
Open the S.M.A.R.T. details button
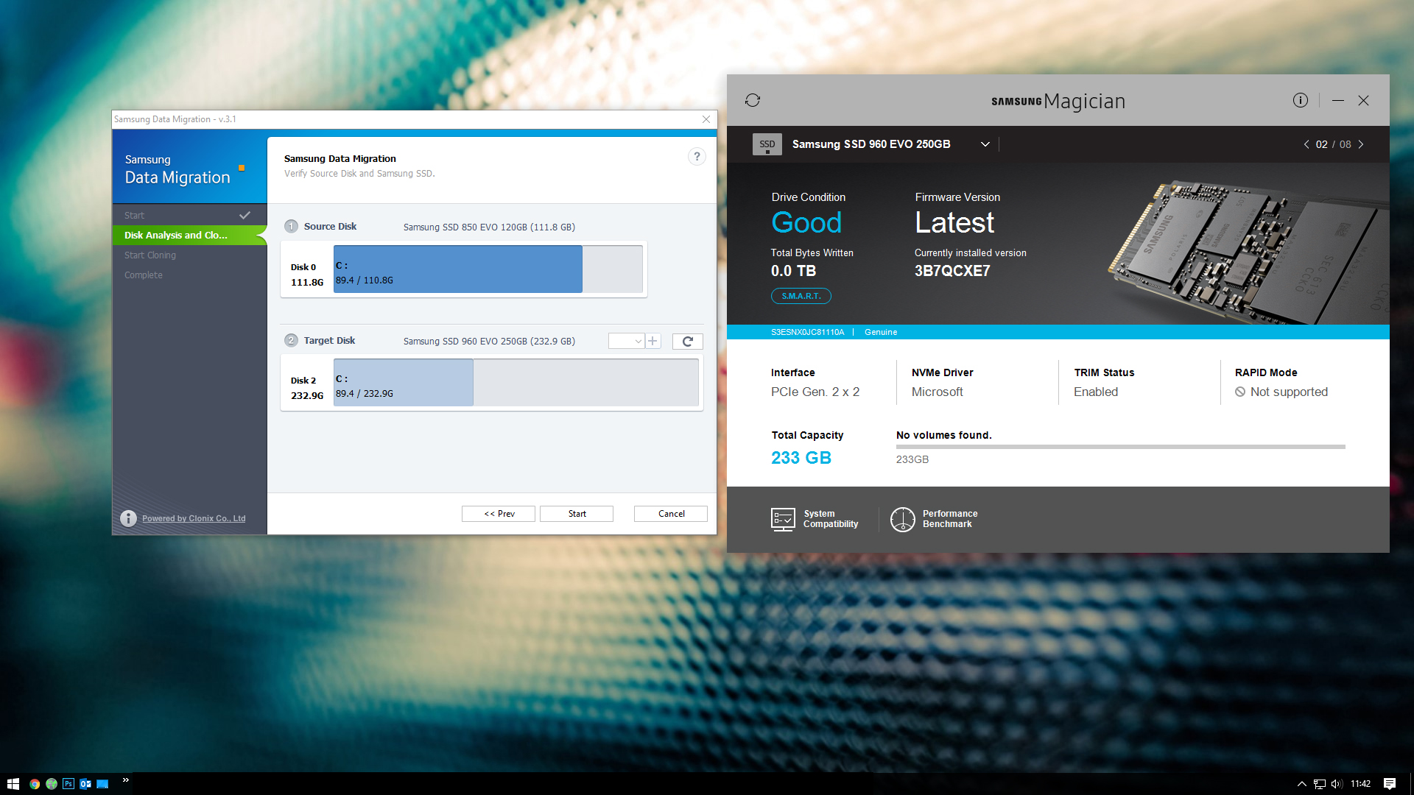(x=801, y=296)
